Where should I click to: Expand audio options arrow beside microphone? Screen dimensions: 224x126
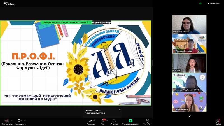coord(11,120)
